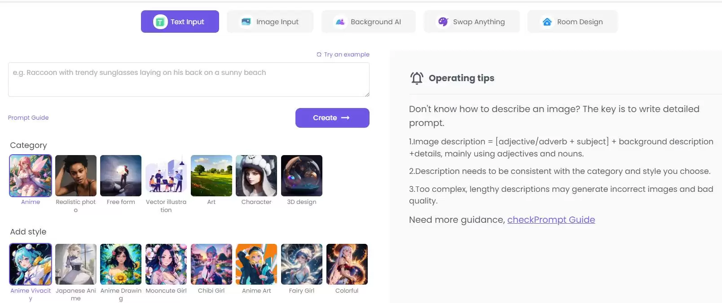
Task: Click the checkPrompt Guide link
Action: (x=551, y=220)
